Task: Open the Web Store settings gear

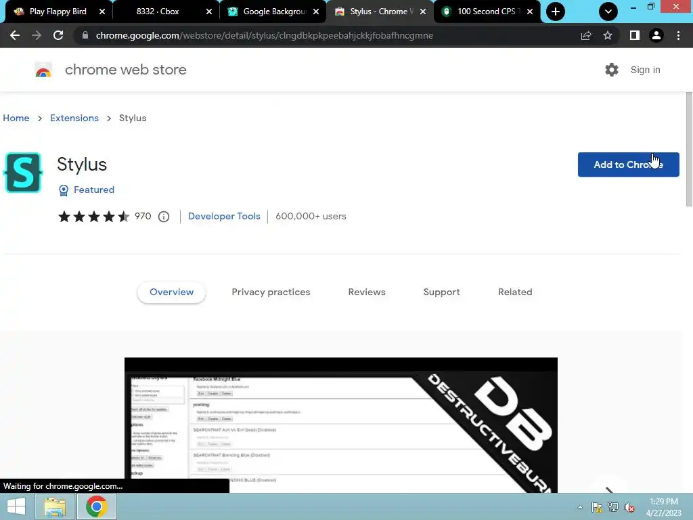Action: click(x=612, y=70)
